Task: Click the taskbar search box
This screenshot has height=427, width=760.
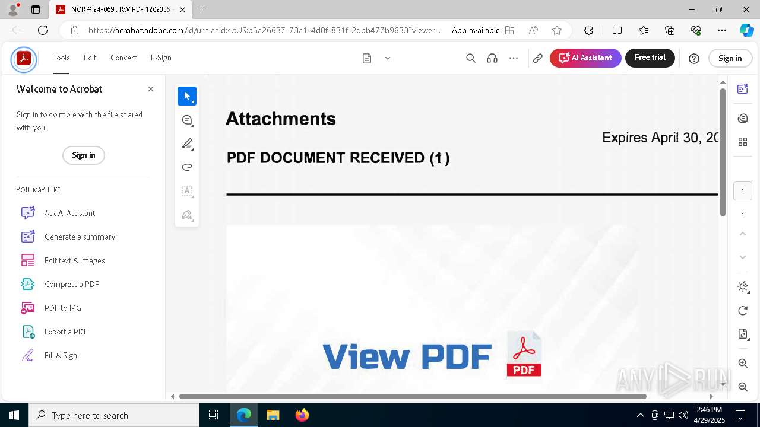Action: point(114,415)
